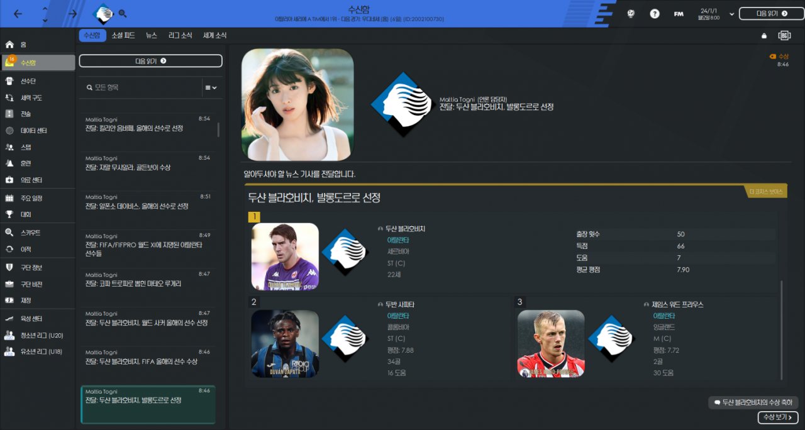
Task: Click the 두산 블라호비치 name link
Action: [406, 229]
